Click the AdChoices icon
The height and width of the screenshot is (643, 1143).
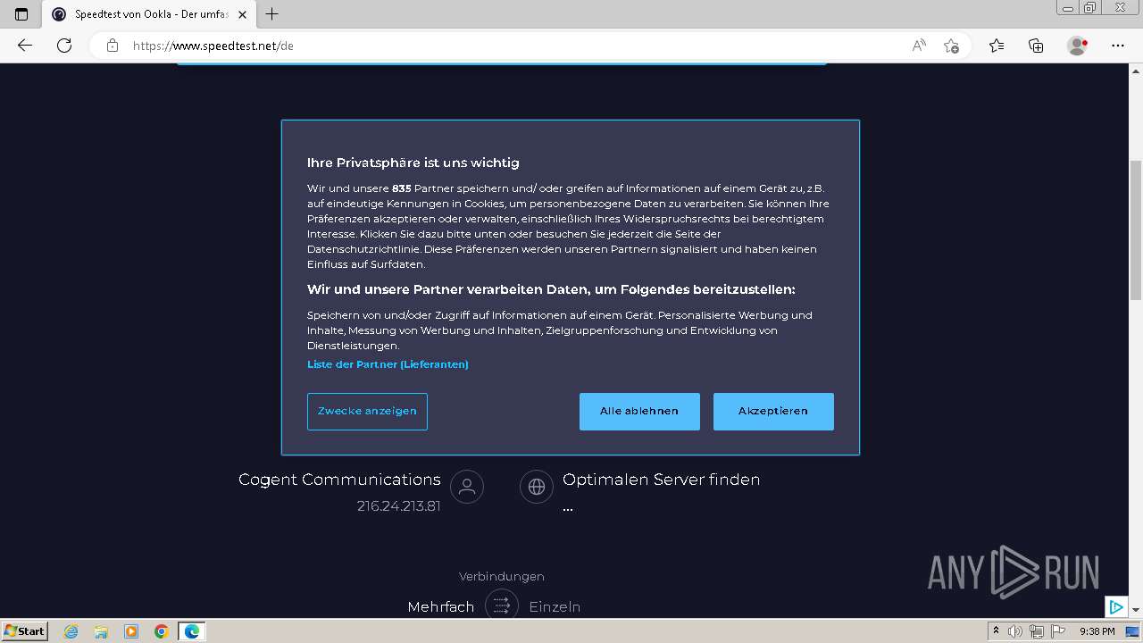pyautogui.click(x=1115, y=607)
